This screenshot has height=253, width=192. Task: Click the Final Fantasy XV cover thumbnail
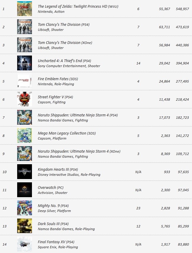(x=25, y=244)
